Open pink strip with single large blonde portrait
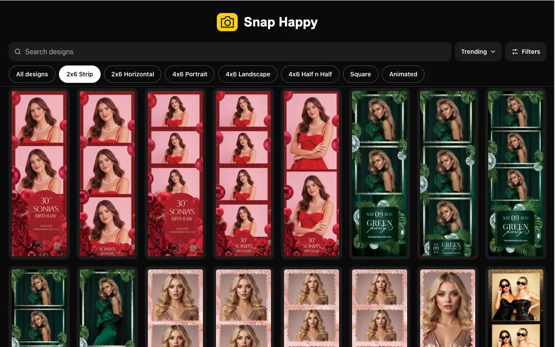The width and height of the screenshot is (555, 347). (x=448, y=307)
